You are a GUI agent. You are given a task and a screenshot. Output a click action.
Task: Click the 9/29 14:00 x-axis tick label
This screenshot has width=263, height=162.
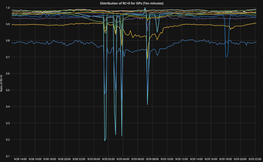click(196, 159)
